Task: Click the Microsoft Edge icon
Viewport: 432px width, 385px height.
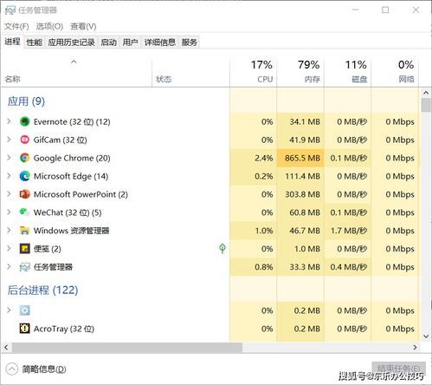Action: [x=25, y=176]
